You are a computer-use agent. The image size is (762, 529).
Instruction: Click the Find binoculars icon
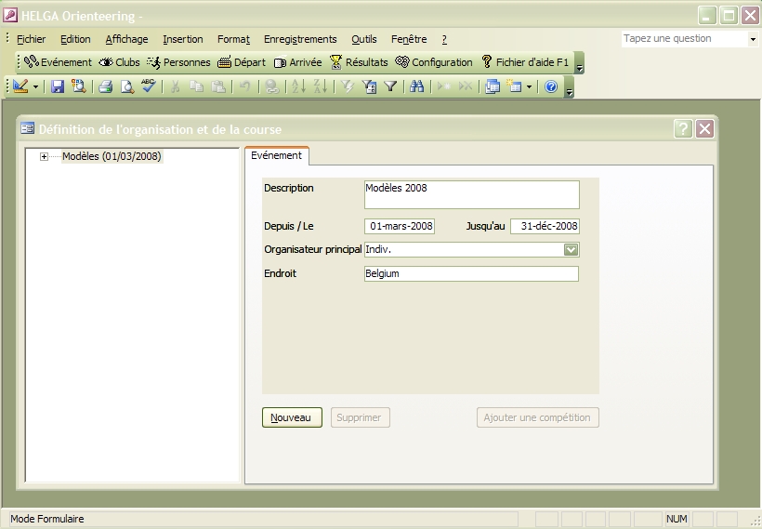[x=416, y=86]
